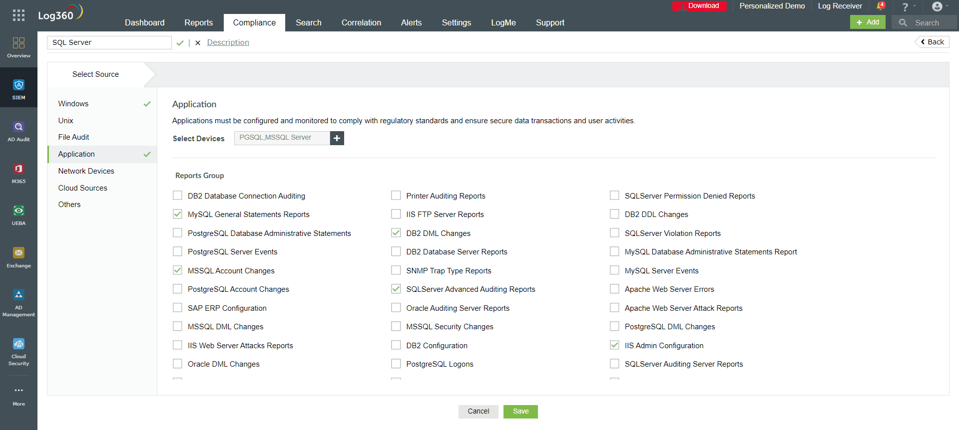Confirm the compliance name with the checkmark
The image size is (959, 430).
[180, 43]
